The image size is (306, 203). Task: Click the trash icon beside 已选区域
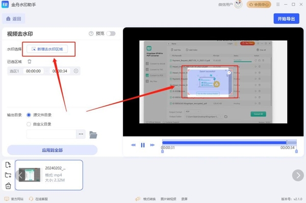pyautogui.click(x=29, y=62)
